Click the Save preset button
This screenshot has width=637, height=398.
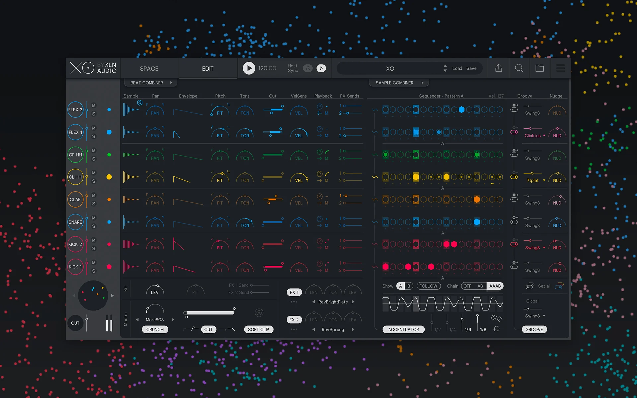pos(471,68)
